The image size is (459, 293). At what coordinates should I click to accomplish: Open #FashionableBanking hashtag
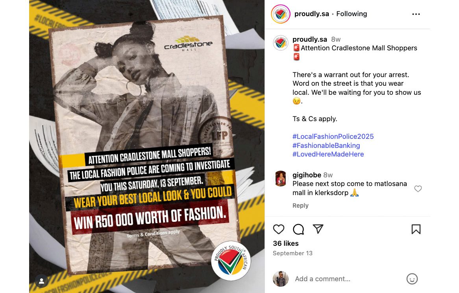tap(326, 146)
